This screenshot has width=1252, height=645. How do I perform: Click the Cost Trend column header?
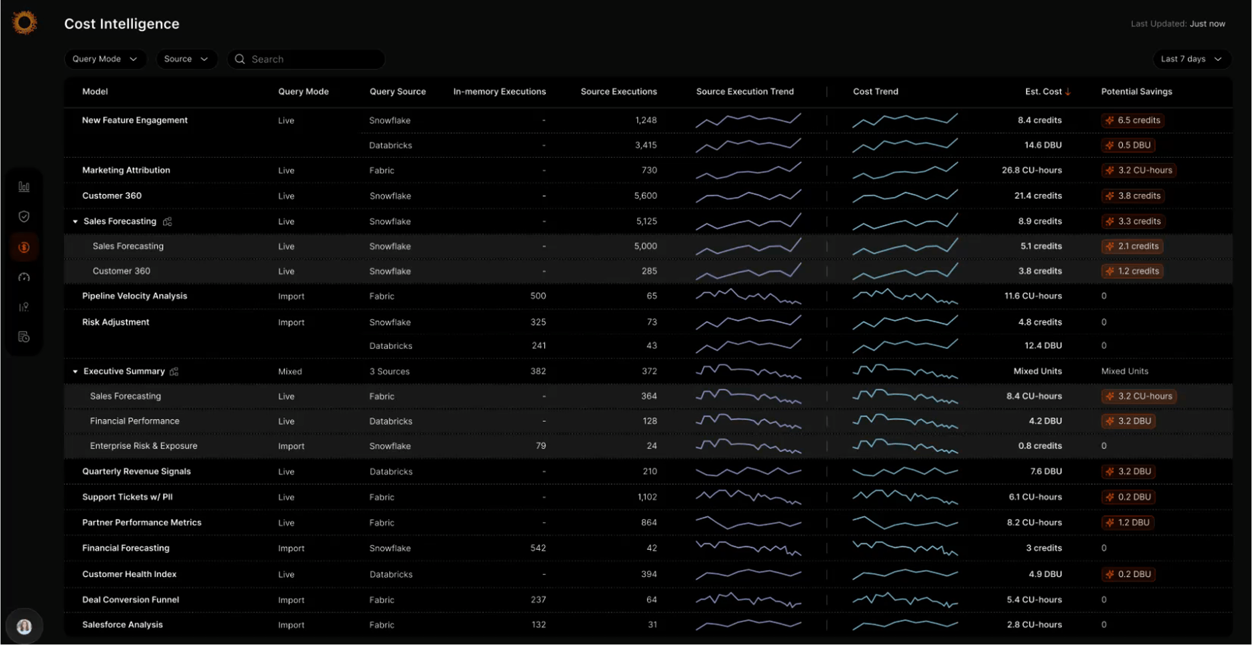pos(876,92)
